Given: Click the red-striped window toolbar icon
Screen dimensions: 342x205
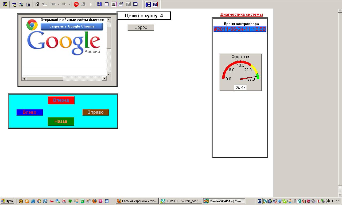Looking at the screenshot, I should (107, 4).
